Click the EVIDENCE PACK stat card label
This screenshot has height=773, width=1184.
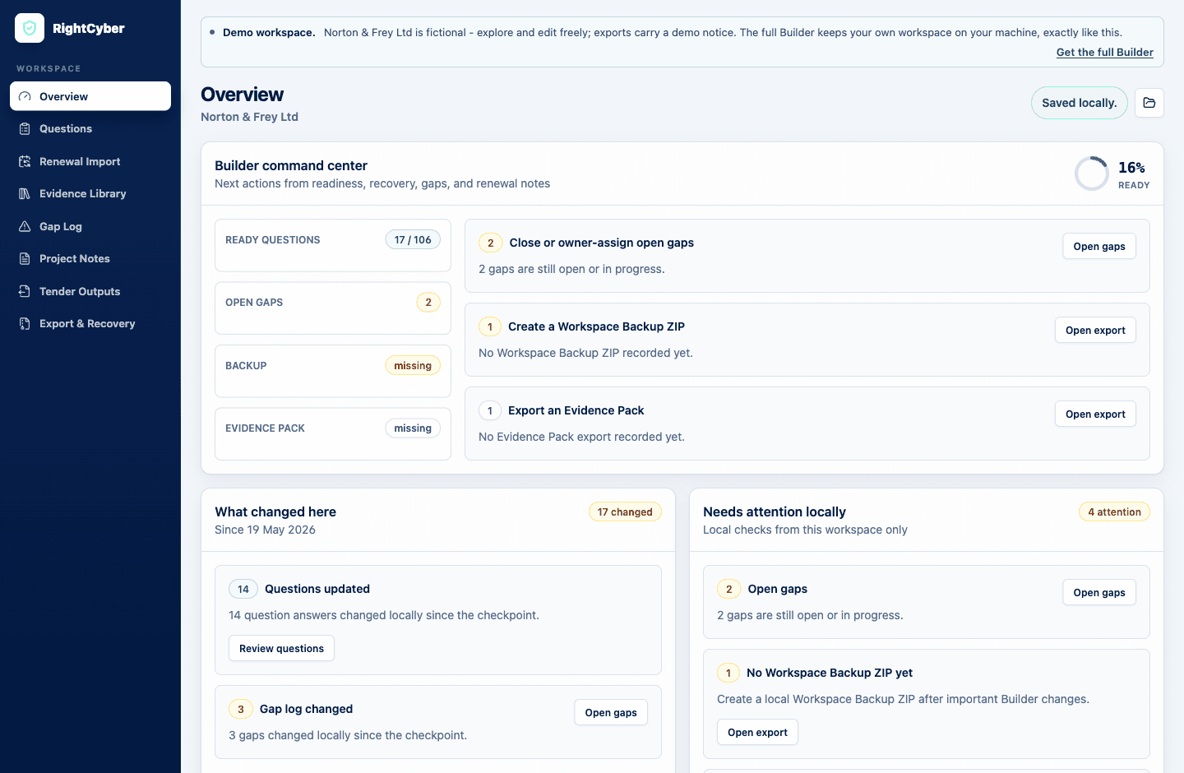coord(265,428)
